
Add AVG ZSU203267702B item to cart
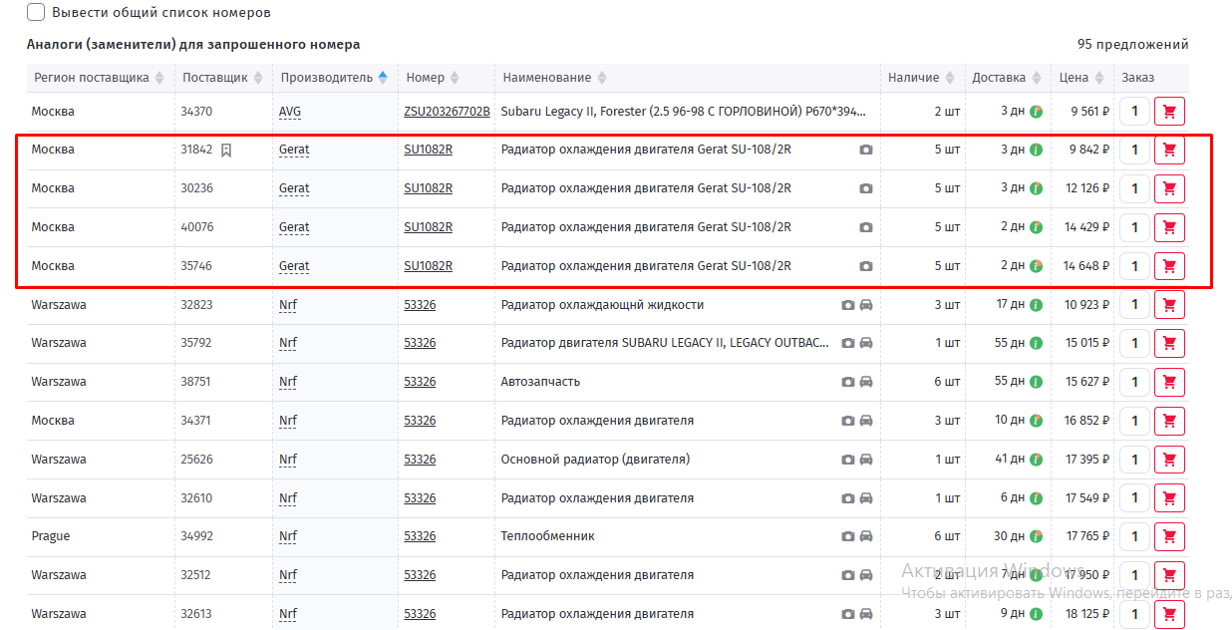[x=1169, y=112]
